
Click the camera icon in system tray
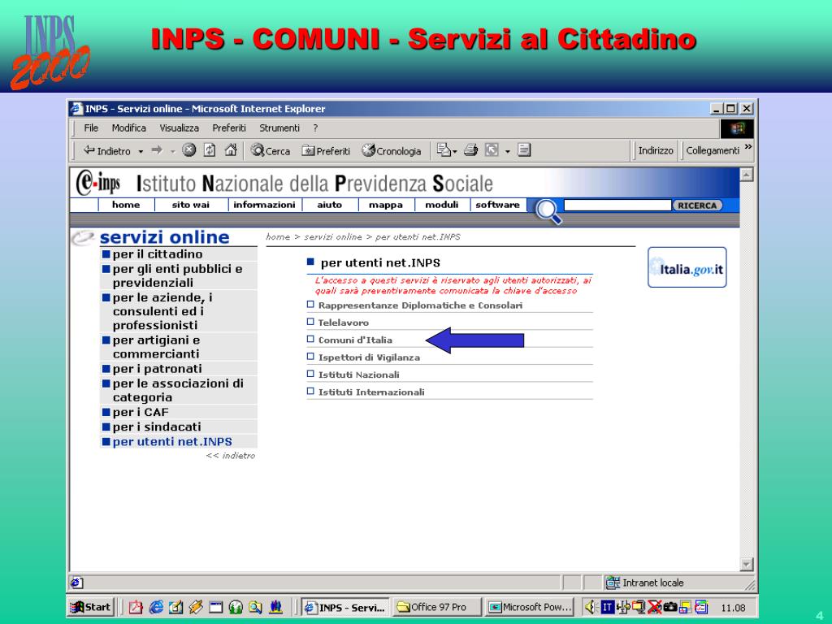[670, 606]
